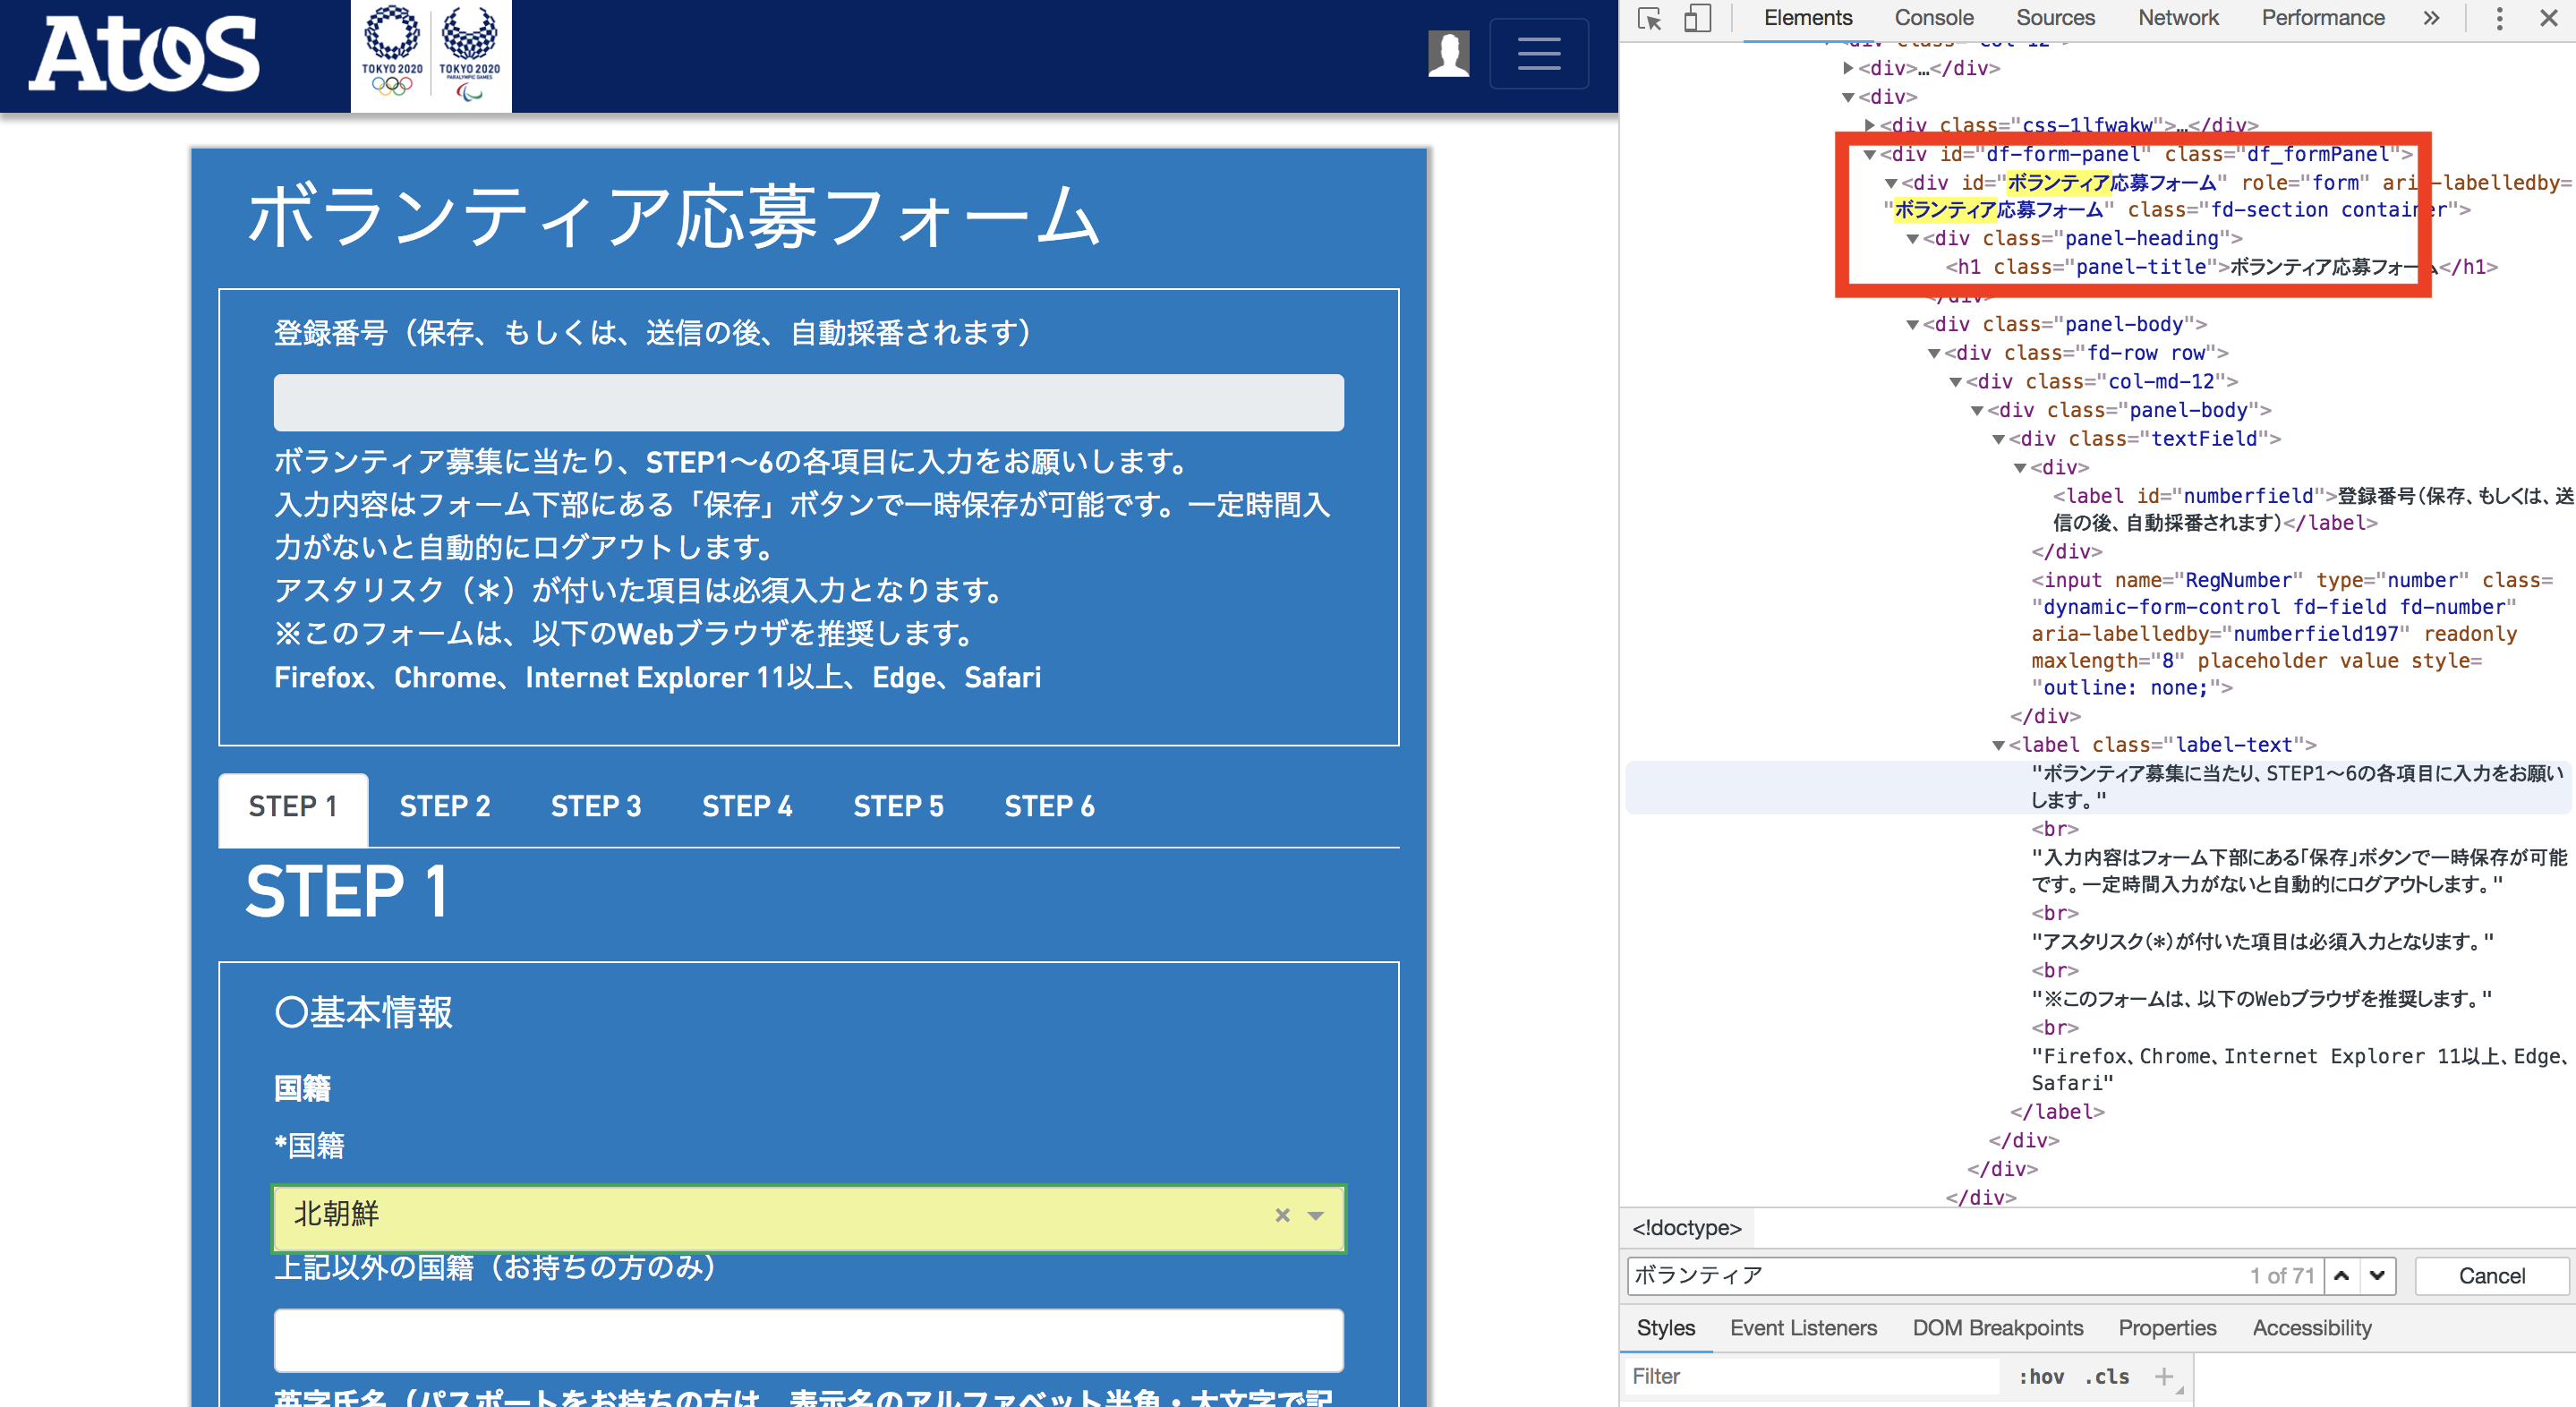The width and height of the screenshot is (2576, 1407).
Task: Select the STEP 6 form tab
Action: tap(1049, 807)
